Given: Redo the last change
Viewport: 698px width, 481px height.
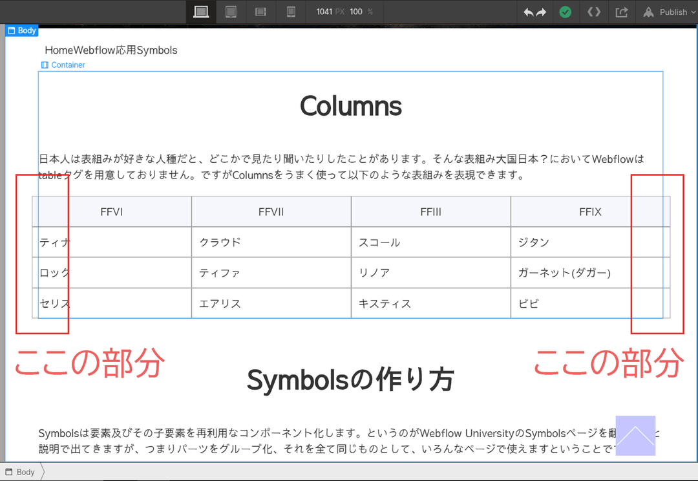Looking at the screenshot, I should click(x=542, y=12).
